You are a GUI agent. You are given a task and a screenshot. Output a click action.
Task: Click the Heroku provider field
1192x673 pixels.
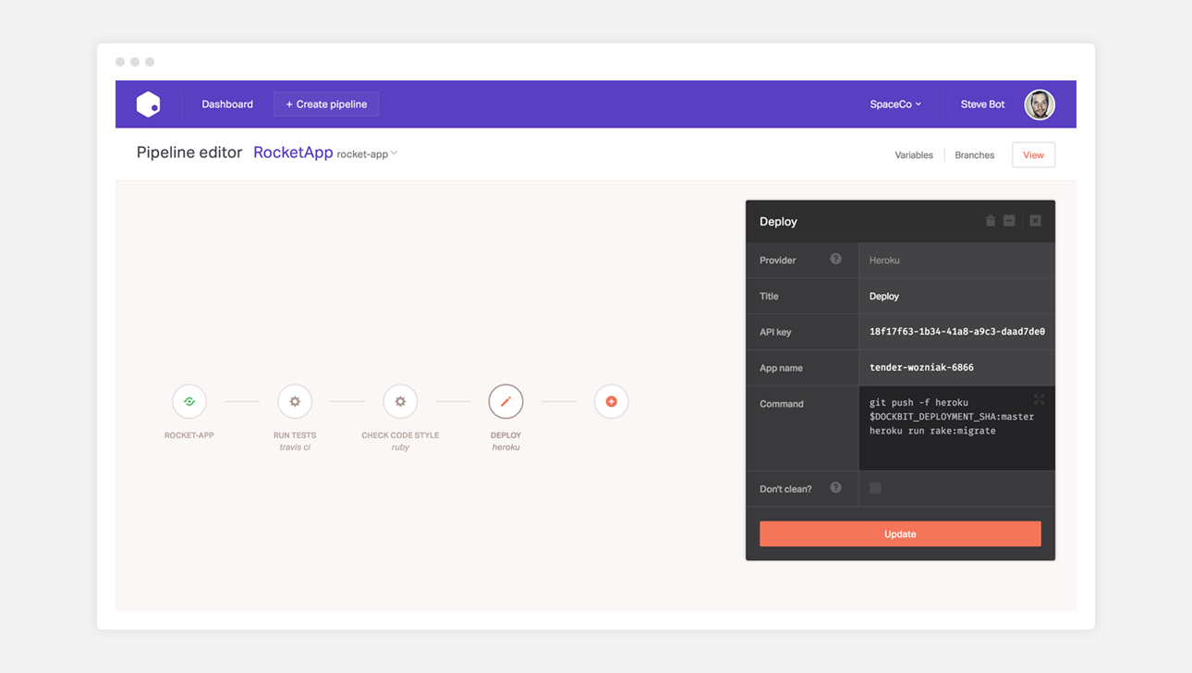956,261
